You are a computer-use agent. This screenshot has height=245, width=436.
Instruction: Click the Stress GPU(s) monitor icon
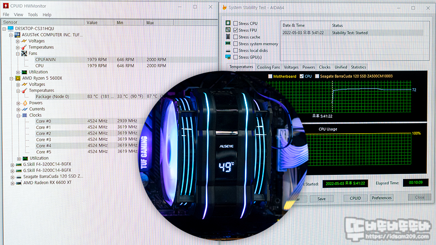pyautogui.click(x=228, y=57)
